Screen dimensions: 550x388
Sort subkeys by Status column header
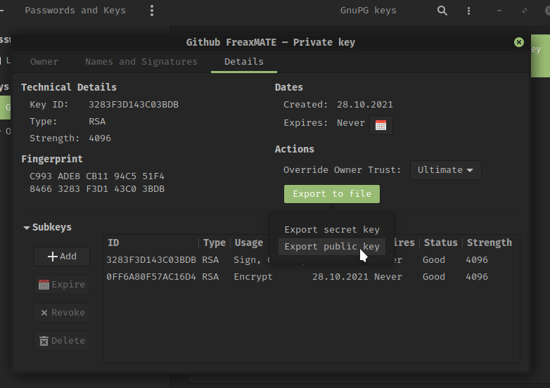(440, 243)
